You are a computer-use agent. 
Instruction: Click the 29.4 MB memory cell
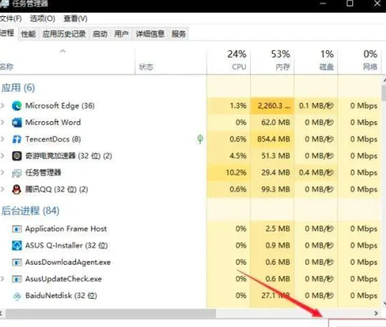(272, 172)
